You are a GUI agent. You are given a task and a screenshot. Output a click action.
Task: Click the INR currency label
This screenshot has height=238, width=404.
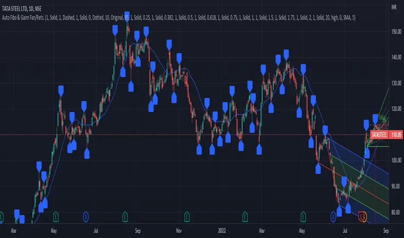(394, 7)
